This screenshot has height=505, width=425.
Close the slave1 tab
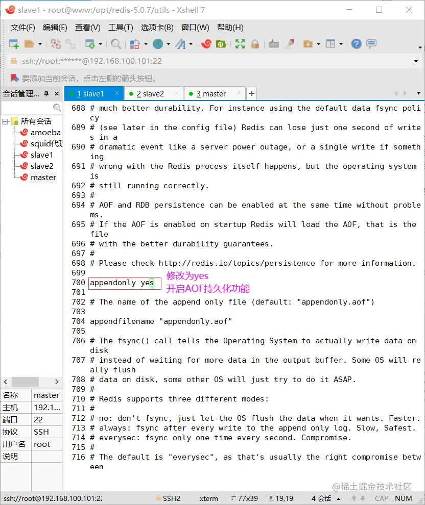click(x=117, y=93)
